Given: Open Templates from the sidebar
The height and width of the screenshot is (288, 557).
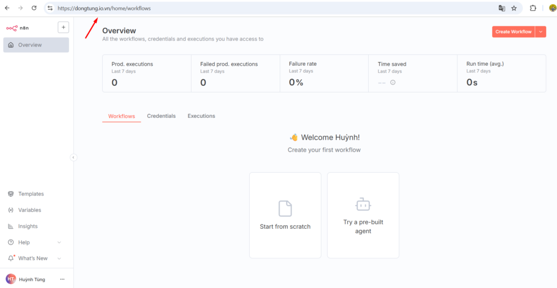Looking at the screenshot, I should coord(30,194).
